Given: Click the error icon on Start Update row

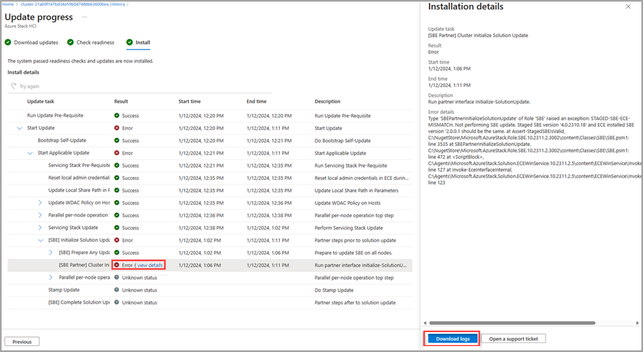Looking at the screenshot, I should coord(117,128).
